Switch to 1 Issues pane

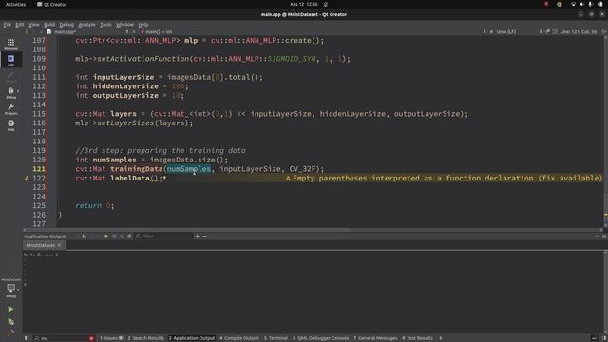tap(111, 338)
